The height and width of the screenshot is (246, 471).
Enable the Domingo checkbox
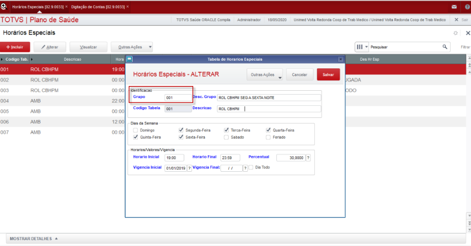pyautogui.click(x=135, y=130)
